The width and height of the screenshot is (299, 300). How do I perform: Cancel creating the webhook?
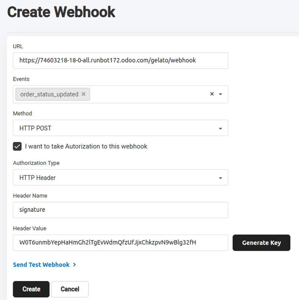coord(70,289)
